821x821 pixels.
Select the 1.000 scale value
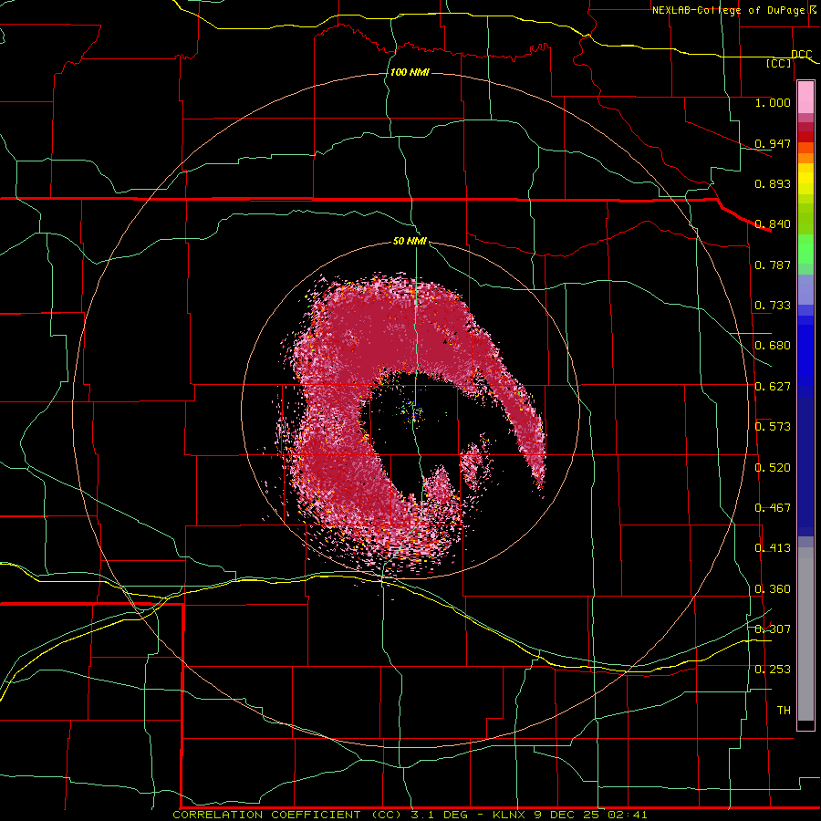(773, 102)
